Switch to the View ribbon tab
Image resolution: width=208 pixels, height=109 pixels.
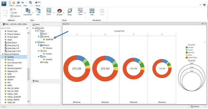[25, 5]
